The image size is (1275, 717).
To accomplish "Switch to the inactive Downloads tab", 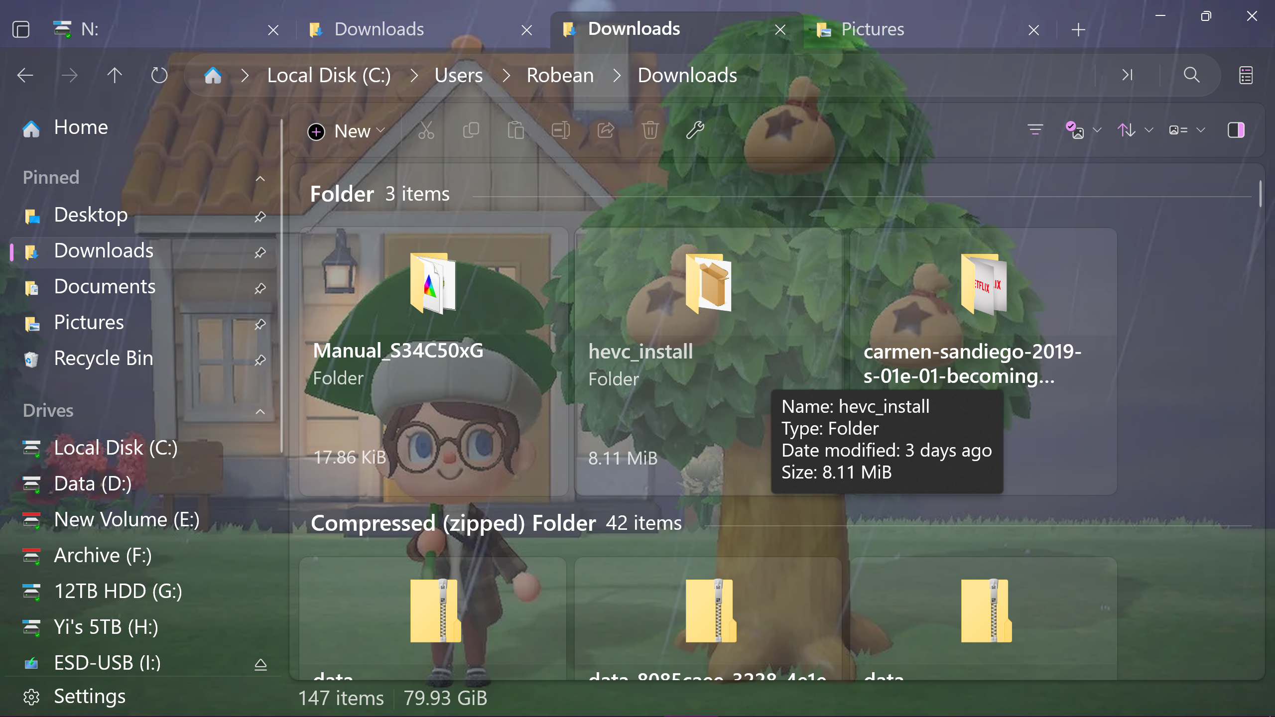I will click(x=422, y=30).
